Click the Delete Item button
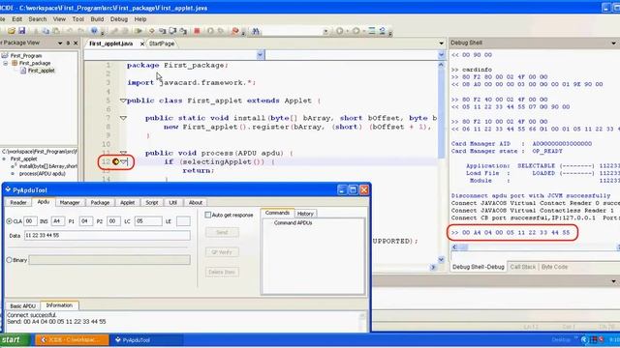This screenshot has height=348, width=620. pyautogui.click(x=222, y=272)
